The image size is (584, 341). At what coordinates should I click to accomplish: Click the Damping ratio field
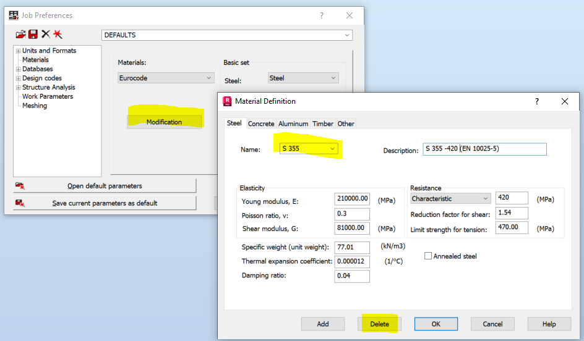(x=352, y=276)
